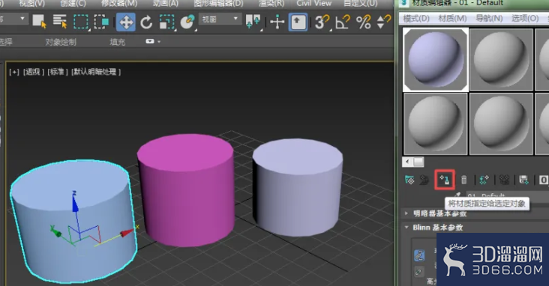549x286 pixels.
Task: Open the 动画(A) menu
Action: coord(166,4)
